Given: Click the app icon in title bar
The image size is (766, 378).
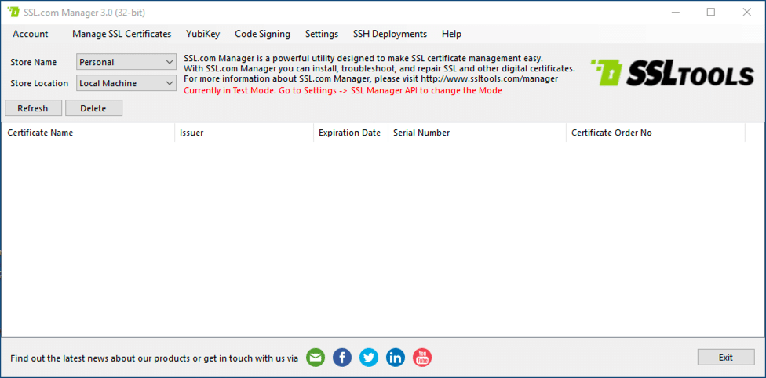Looking at the screenshot, I should pos(13,13).
